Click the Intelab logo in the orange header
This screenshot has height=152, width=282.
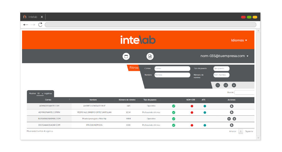pyautogui.click(x=138, y=40)
